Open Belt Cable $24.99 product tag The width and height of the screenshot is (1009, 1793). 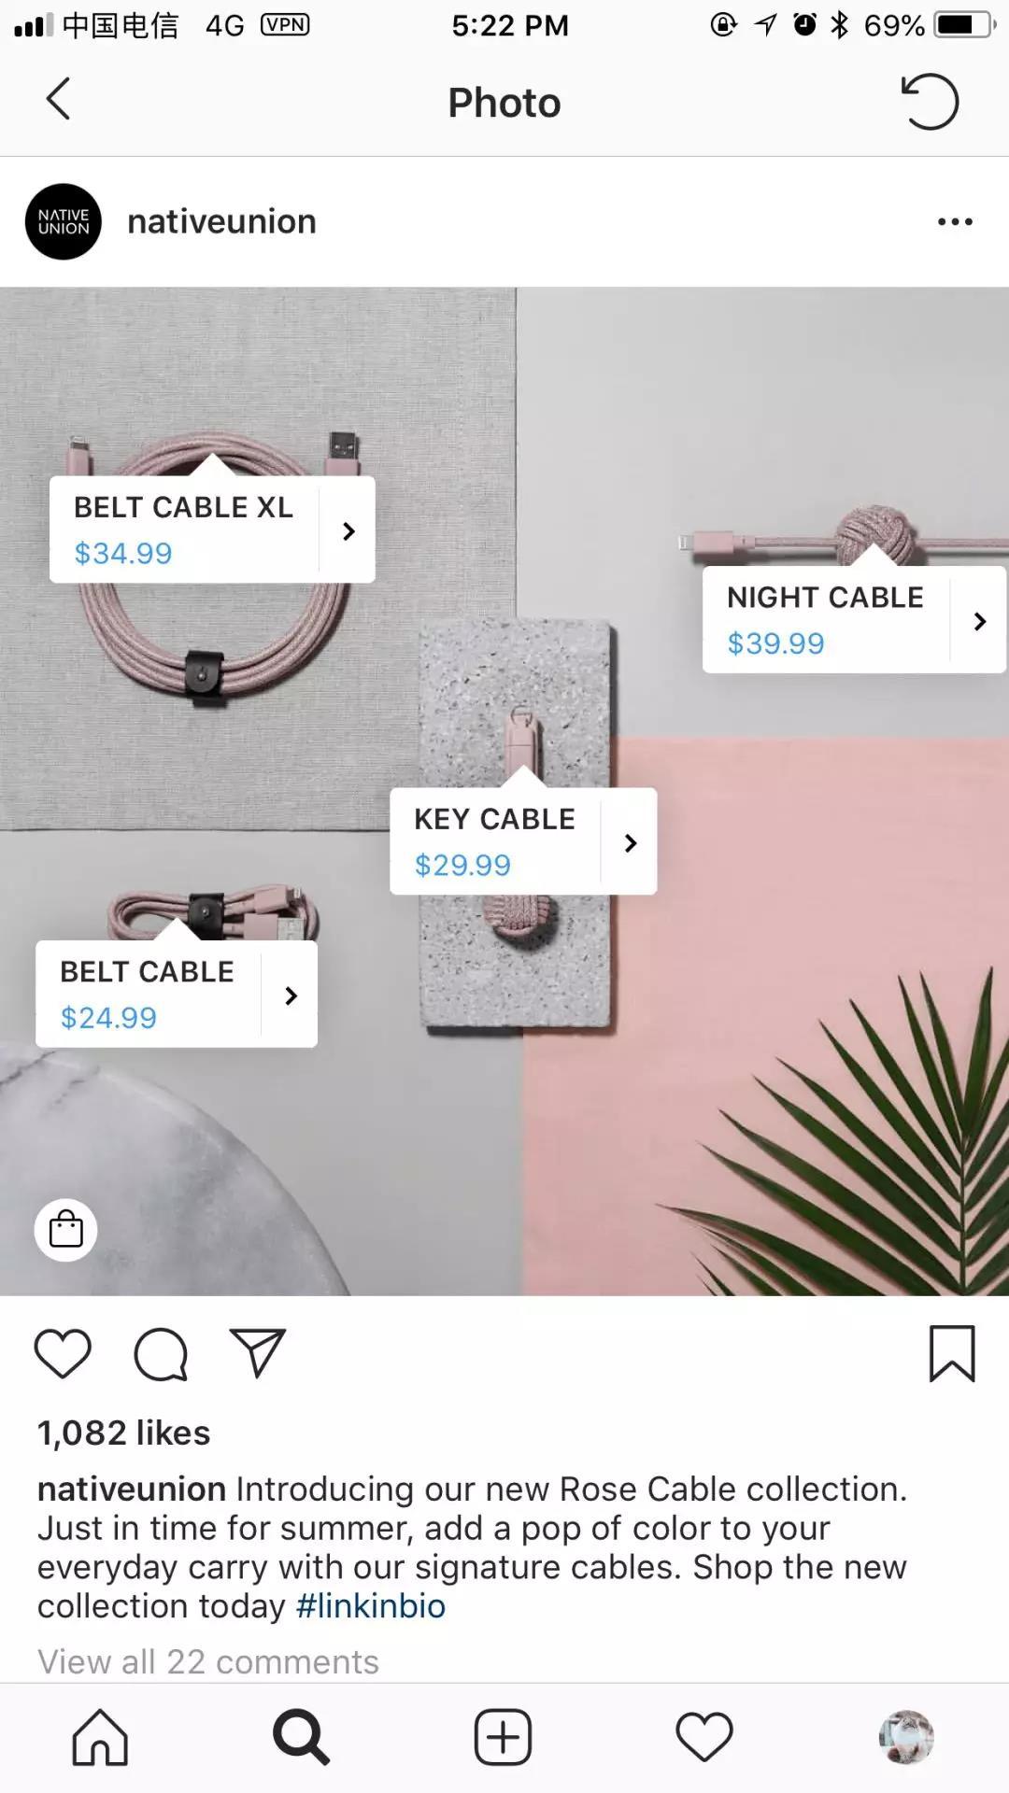177,994
